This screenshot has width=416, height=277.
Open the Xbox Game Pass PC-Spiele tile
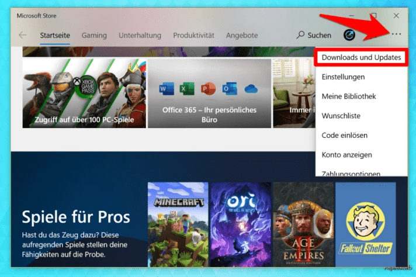point(84,94)
